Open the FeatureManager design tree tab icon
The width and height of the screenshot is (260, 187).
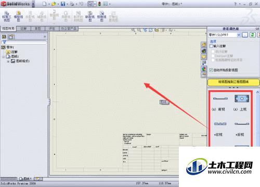pos(4,37)
